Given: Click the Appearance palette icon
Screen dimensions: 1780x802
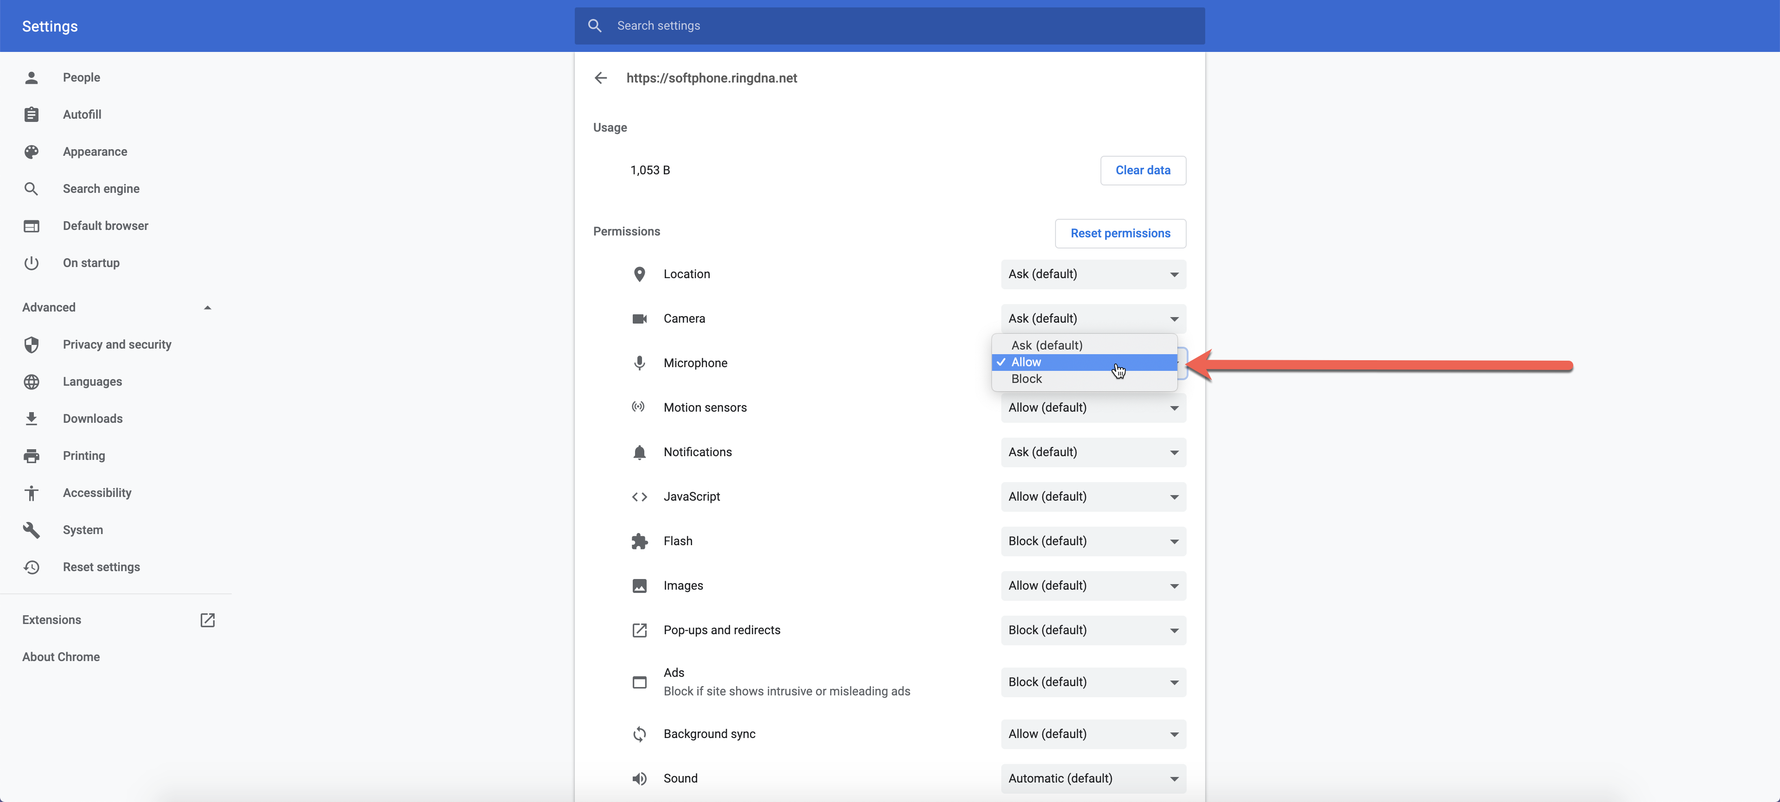Looking at the screenshot, I should click(31, 152).
